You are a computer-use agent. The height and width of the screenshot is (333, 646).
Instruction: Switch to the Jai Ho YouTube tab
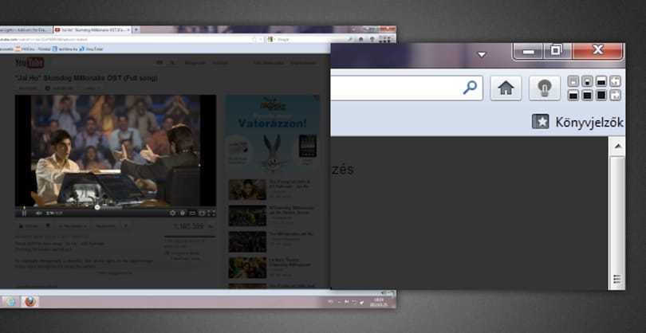pyautogui.click(x=93, y=30)
